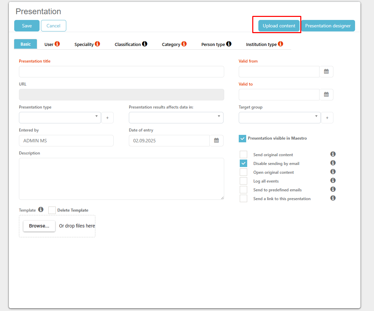The height and width of the screenshot is (311, 374).
Task: Switch to the Speciality tab
Action: 87,44
